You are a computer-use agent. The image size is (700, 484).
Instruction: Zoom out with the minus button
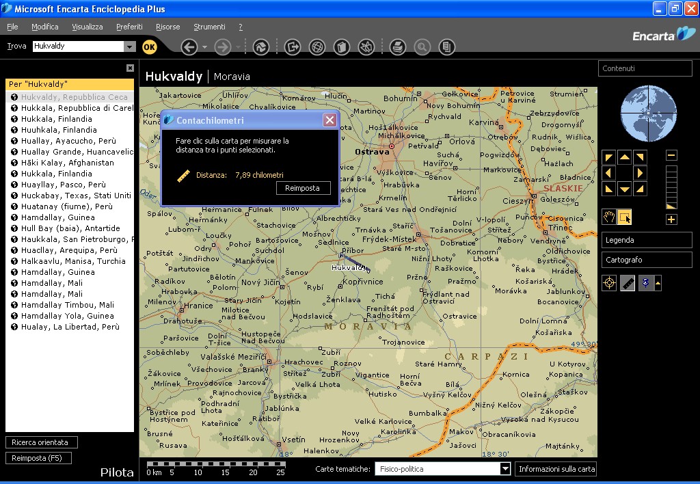(x=671, y=155)
